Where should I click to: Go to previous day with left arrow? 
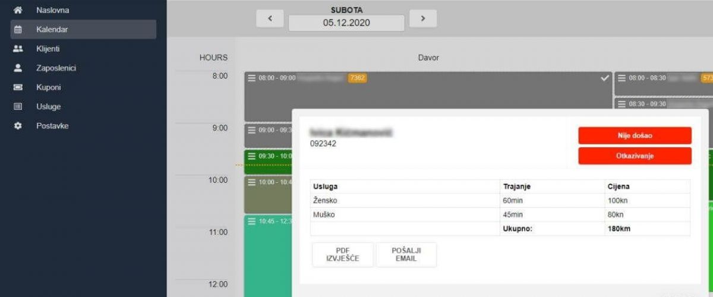(270, 18)
